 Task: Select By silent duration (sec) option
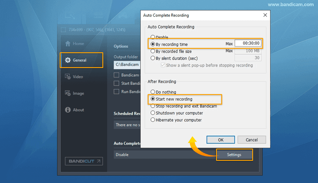[153, 58]
